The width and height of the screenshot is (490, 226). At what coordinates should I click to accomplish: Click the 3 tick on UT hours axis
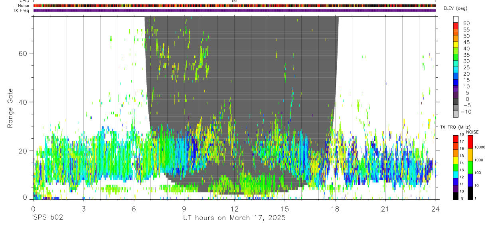point(83,209)
